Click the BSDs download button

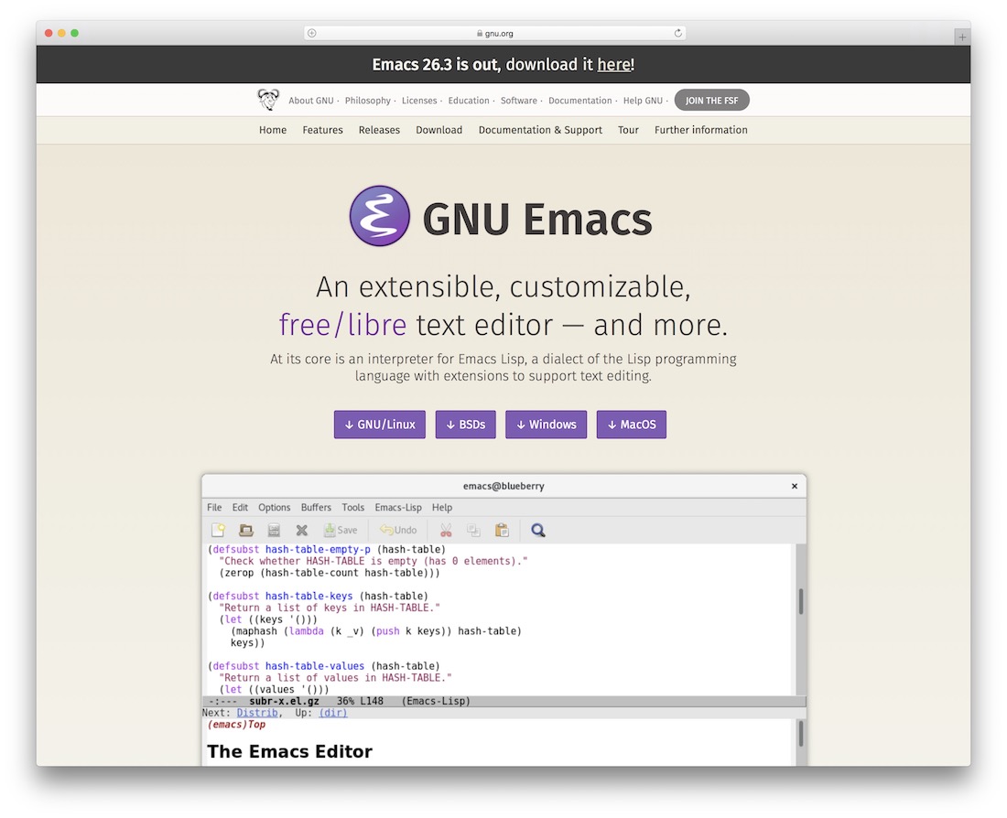[466, 425]
